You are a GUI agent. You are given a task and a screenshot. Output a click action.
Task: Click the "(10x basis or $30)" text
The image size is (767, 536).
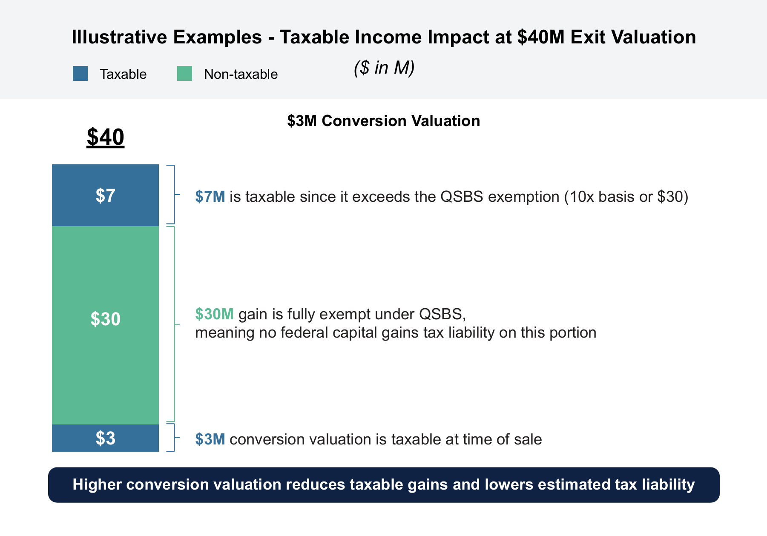[x=626, y=197]
